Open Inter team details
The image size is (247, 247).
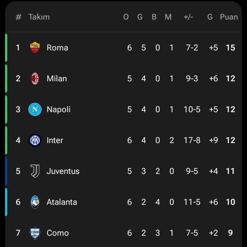pos(55,140)
